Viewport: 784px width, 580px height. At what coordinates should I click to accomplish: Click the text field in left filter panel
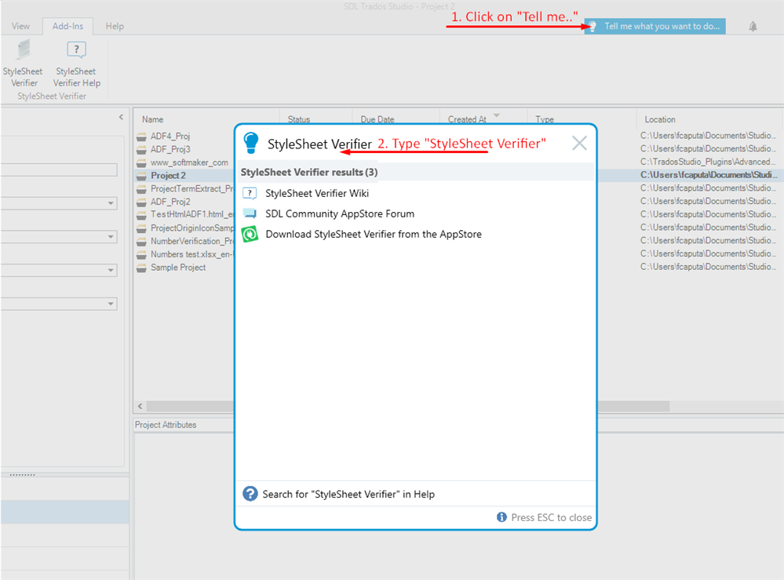[x=59, y=170]
